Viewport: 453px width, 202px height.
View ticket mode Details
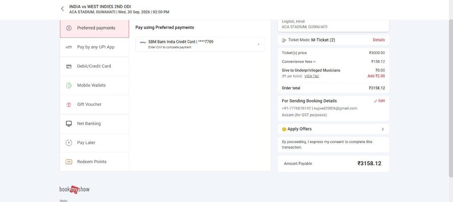(379, 40)
